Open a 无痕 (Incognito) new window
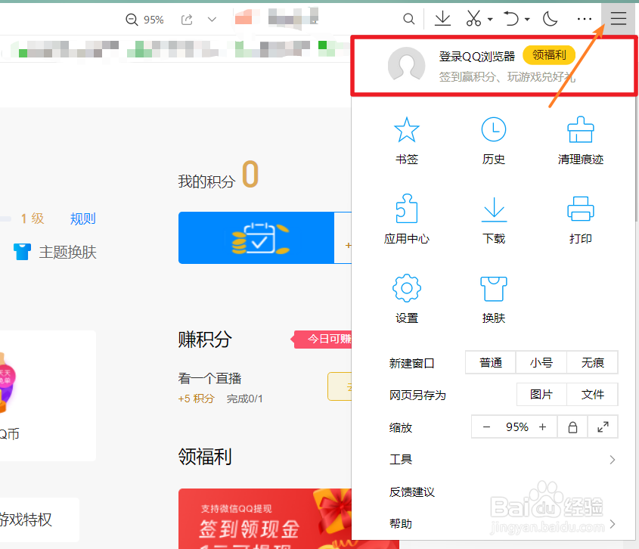The height and width of the screenshot is (549, 639). tap(593, 362)
